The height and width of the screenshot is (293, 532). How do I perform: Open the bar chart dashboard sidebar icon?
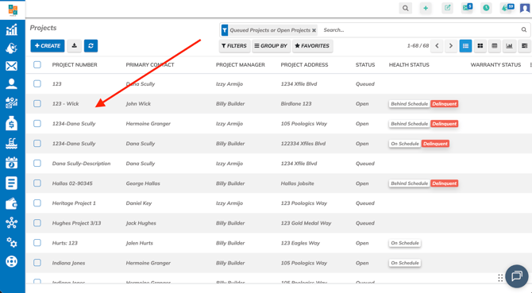tap(12, 29)
